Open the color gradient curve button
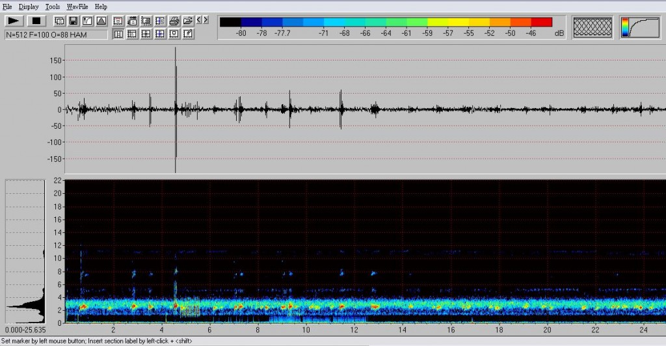The height and width of the screenshot is (346, 666). coord(640,27)
